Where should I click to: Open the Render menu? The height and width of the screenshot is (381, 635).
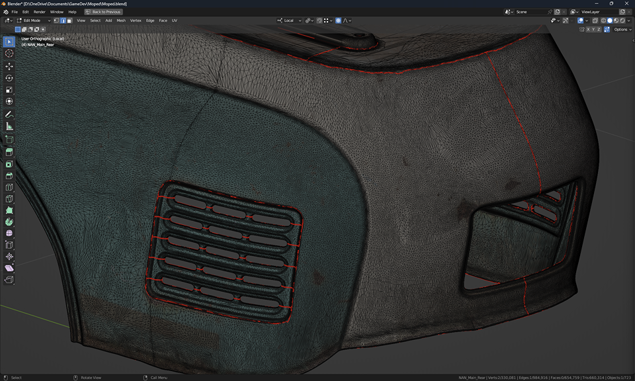tap(40, 12)
